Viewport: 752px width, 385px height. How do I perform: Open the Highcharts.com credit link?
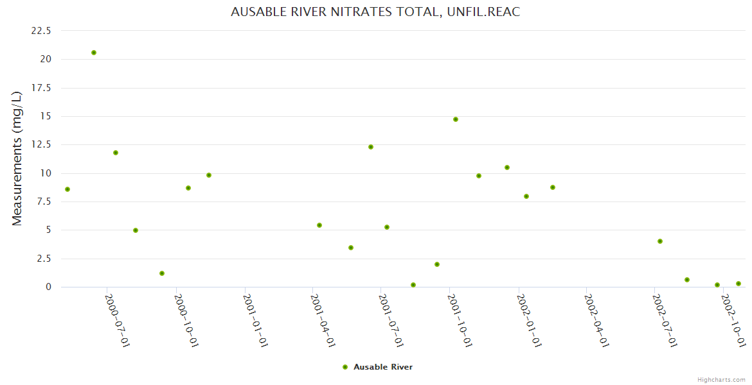721,379
